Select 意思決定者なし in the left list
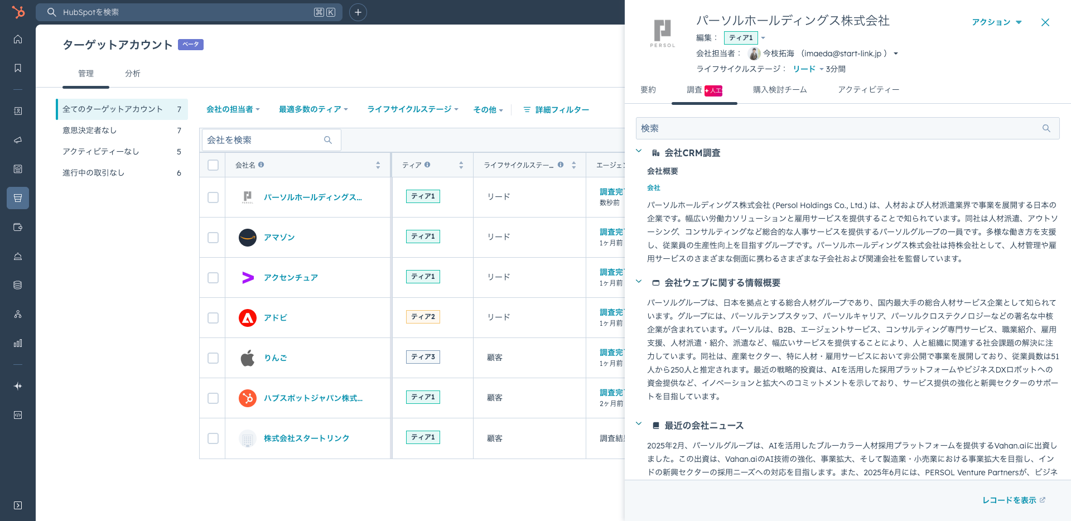This screenshot has width=1071, height=521. 90,131
